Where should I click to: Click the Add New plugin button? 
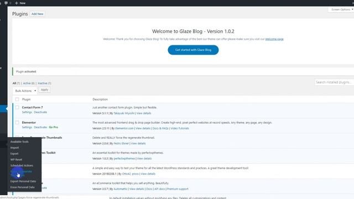click(x=37, y=14)
